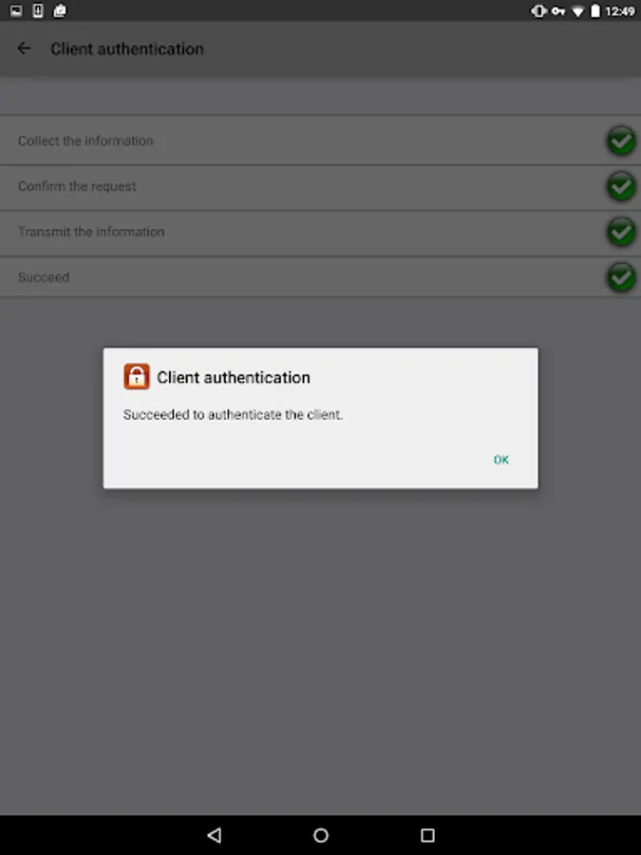Tap the battery icon in the status bar
Image resolution: width=641 pixels, height=855 pixels.
pyautogui.click(x=595, y=10)
